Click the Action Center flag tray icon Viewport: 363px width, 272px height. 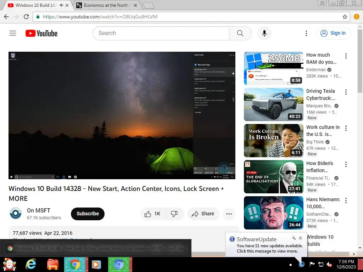tap(312, 264)
